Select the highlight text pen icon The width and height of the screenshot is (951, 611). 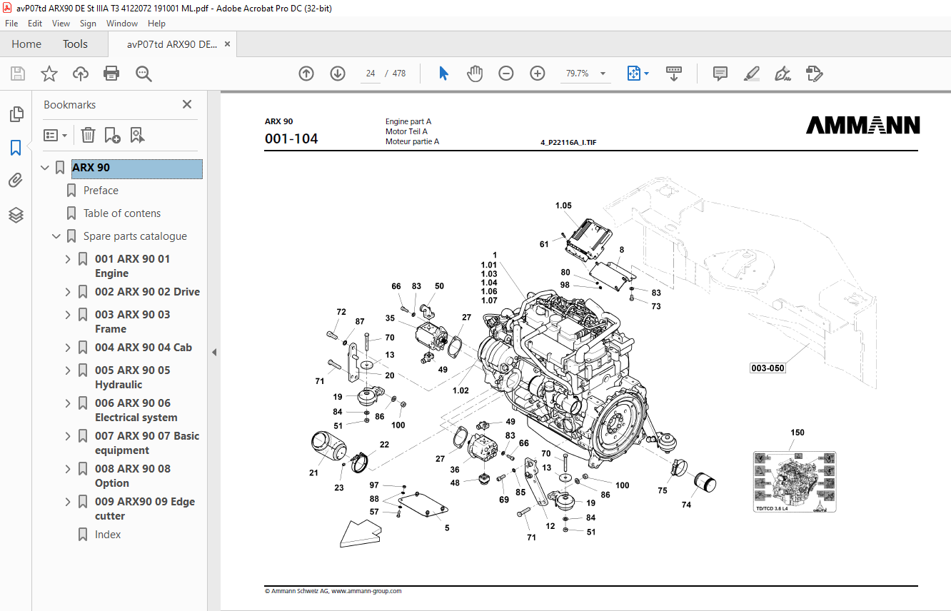tap(751, 74)
